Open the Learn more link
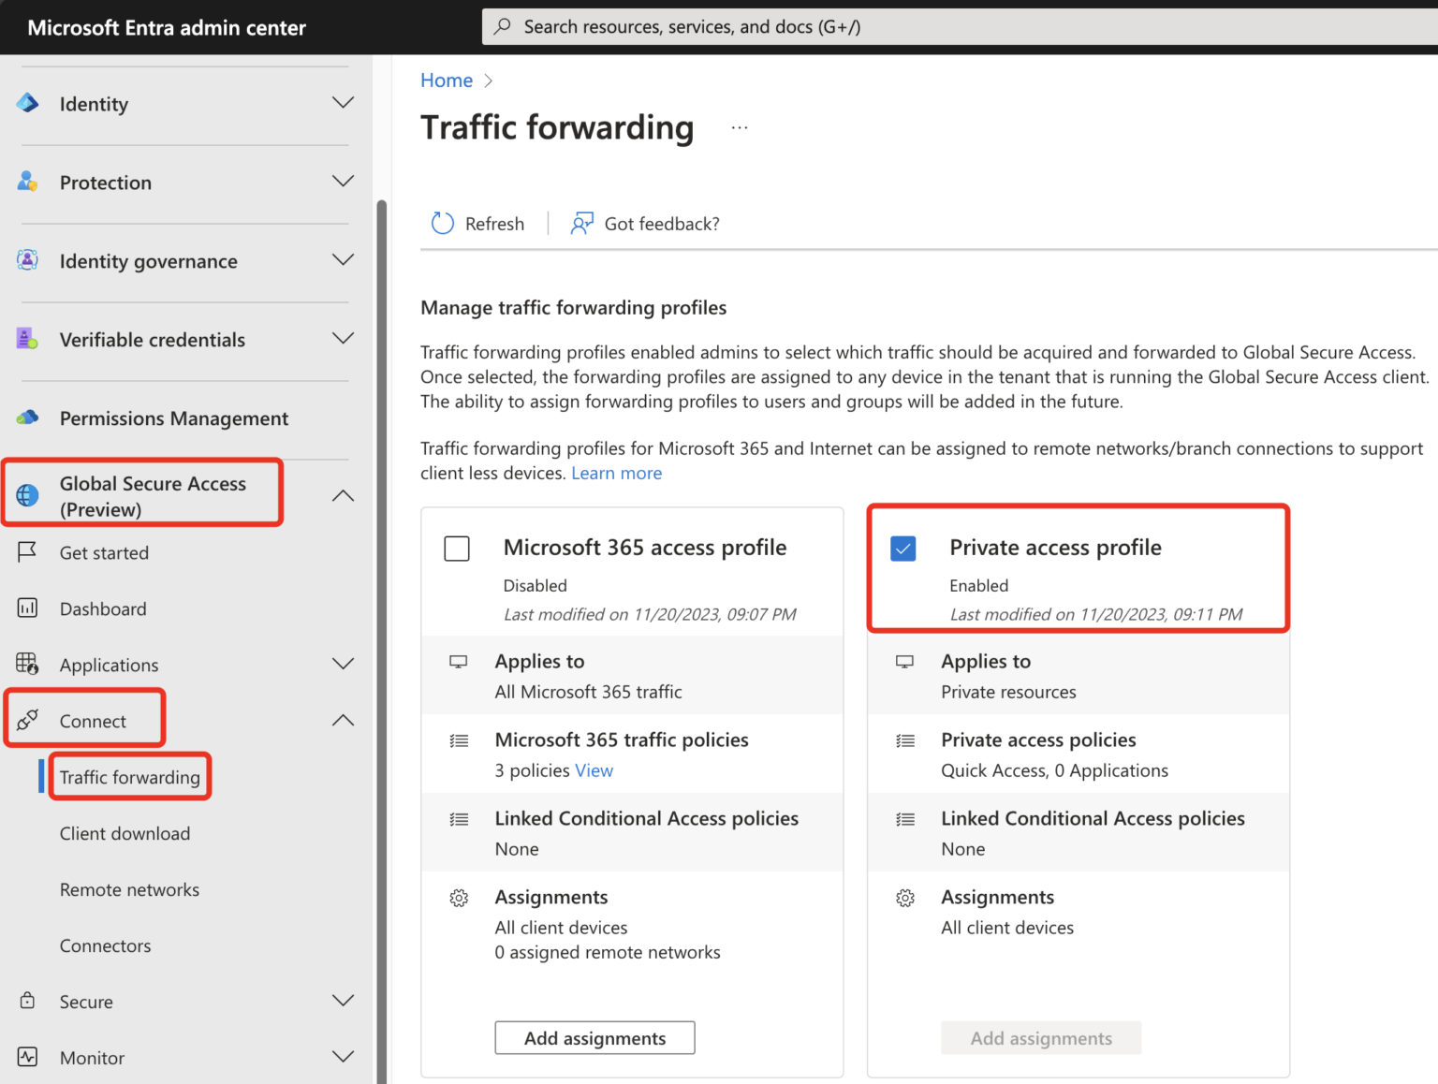The height and width of the screenshot is (1084, 1438). pyautogui.click(x=616, y=473)
